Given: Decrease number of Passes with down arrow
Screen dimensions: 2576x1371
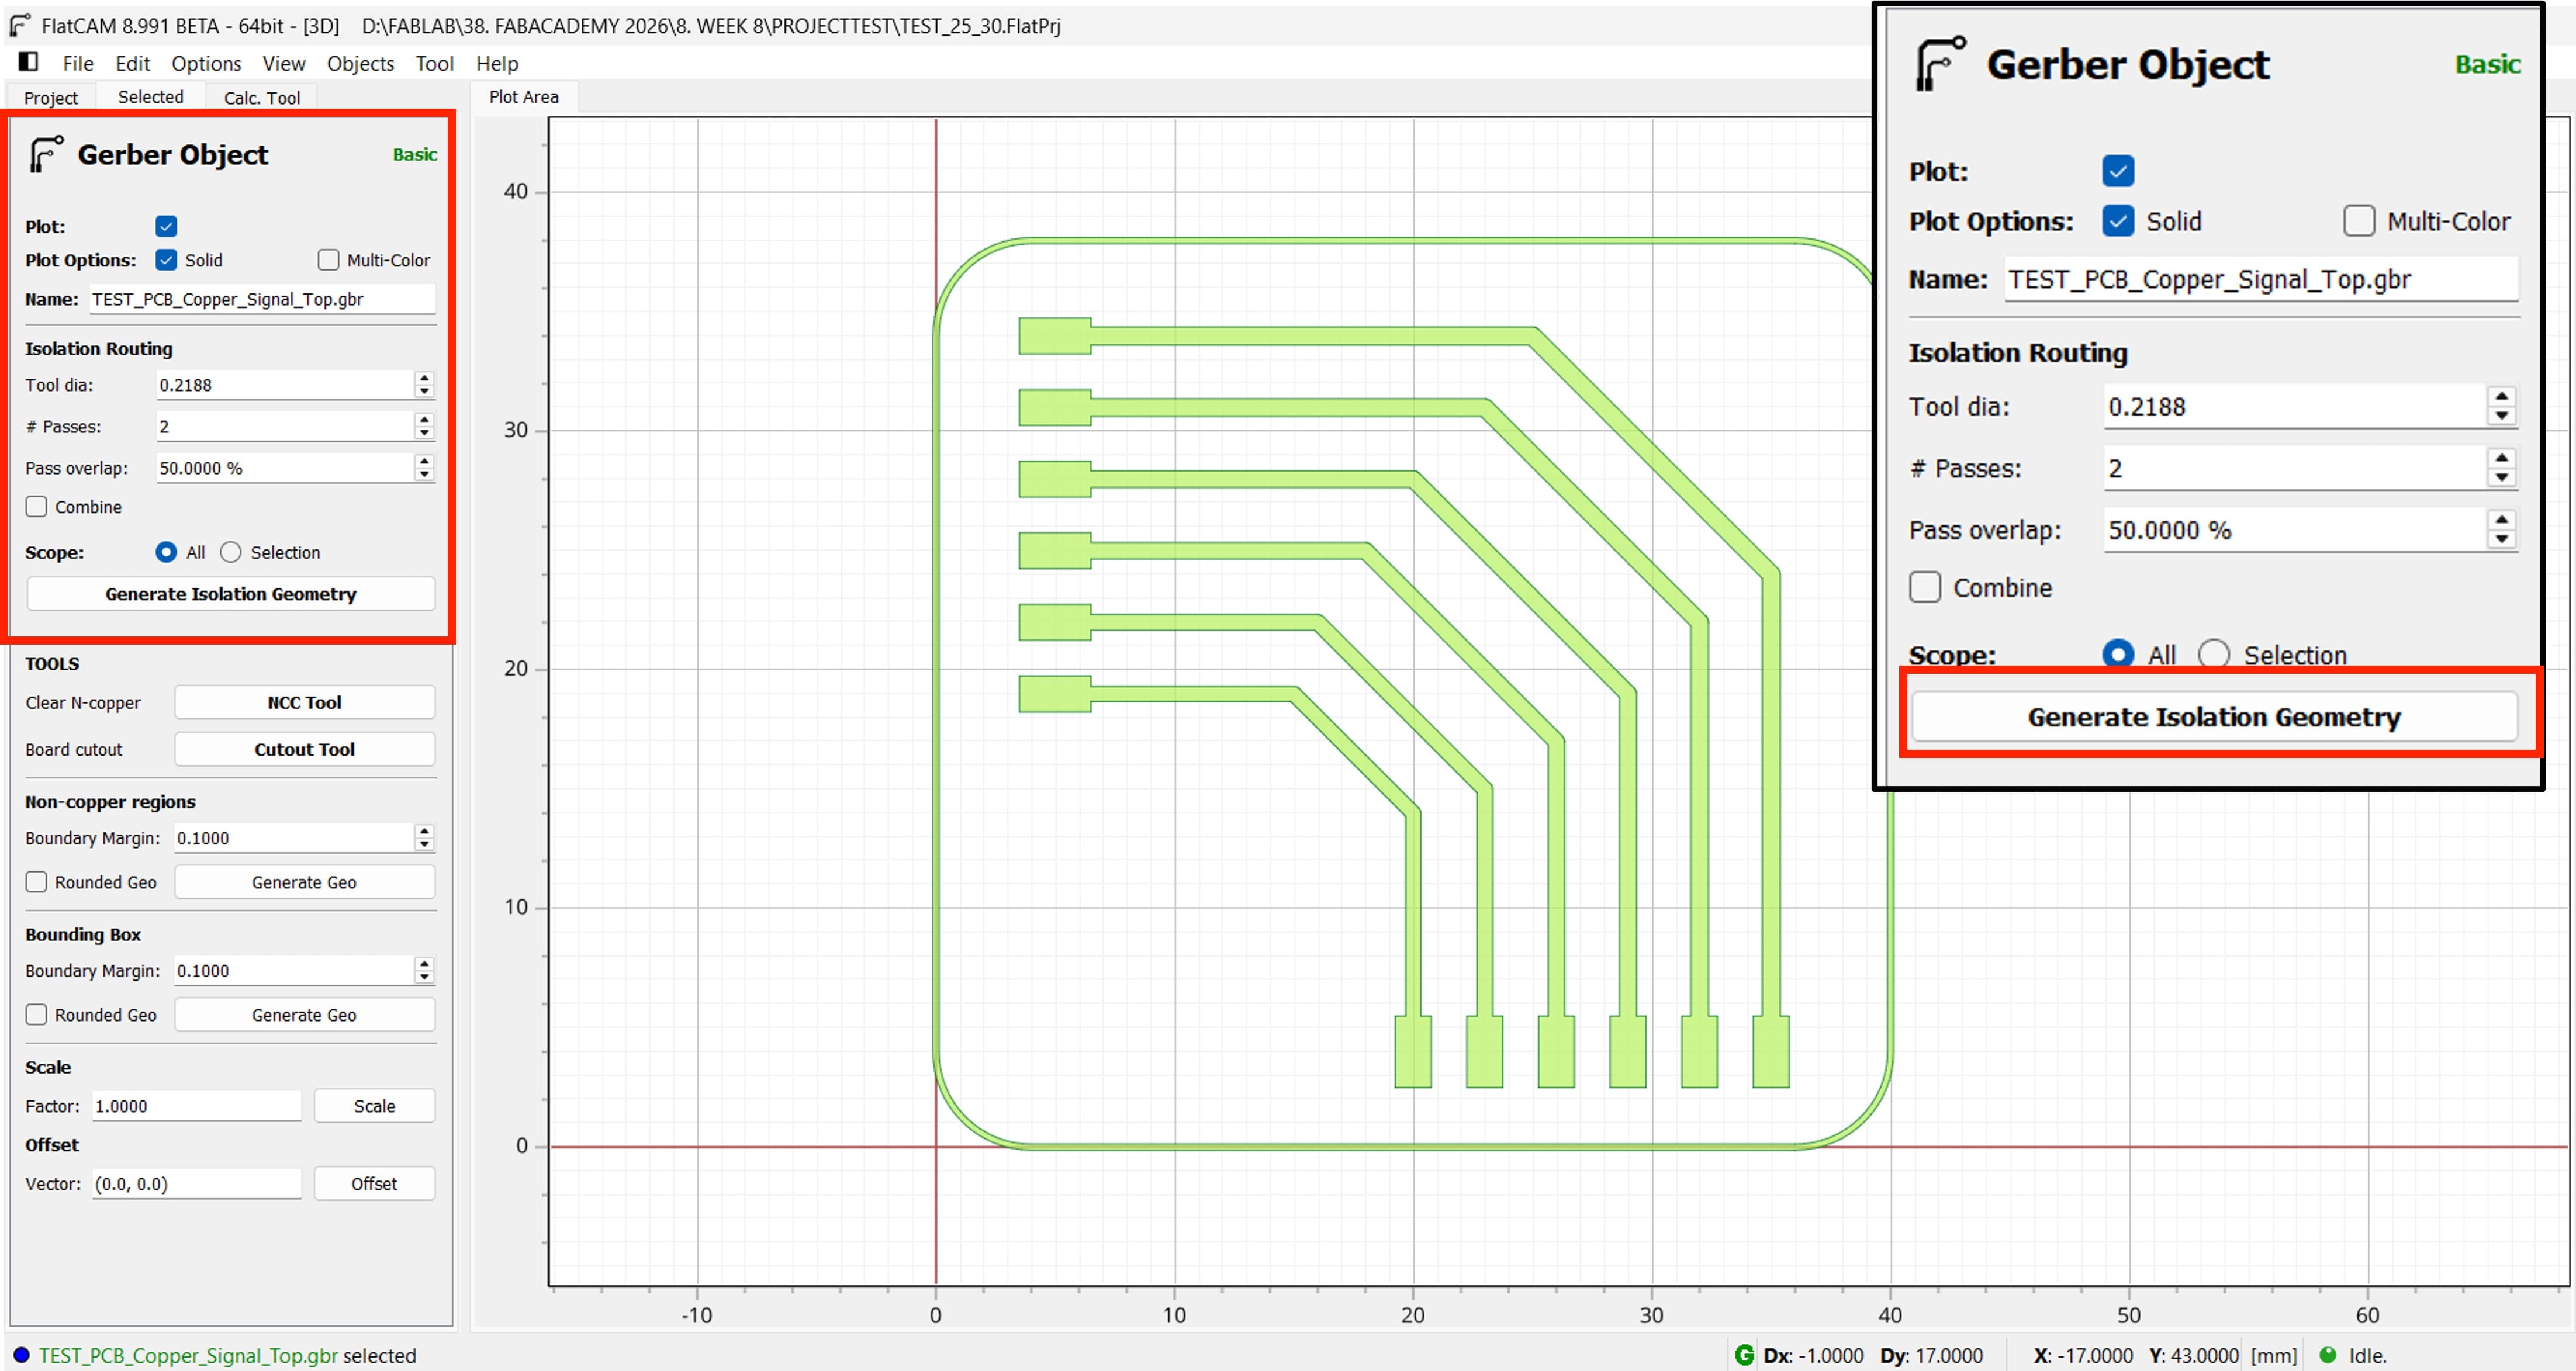Looking at the screenshot, I should (x=424, y=433).
